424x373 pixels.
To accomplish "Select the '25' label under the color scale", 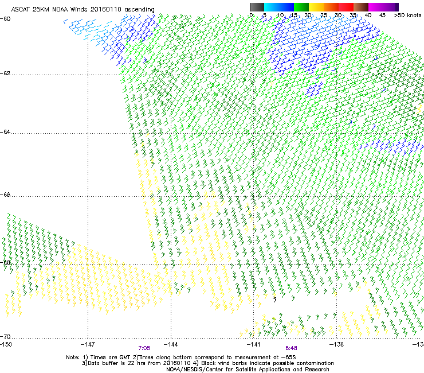I will point(324,15).
